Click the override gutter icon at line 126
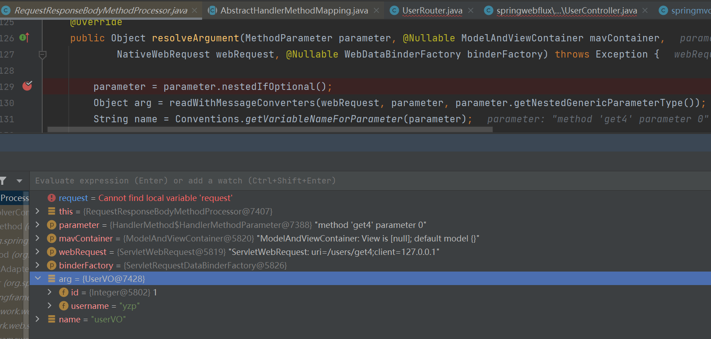 pyautogui.click(x=25, y=38)
